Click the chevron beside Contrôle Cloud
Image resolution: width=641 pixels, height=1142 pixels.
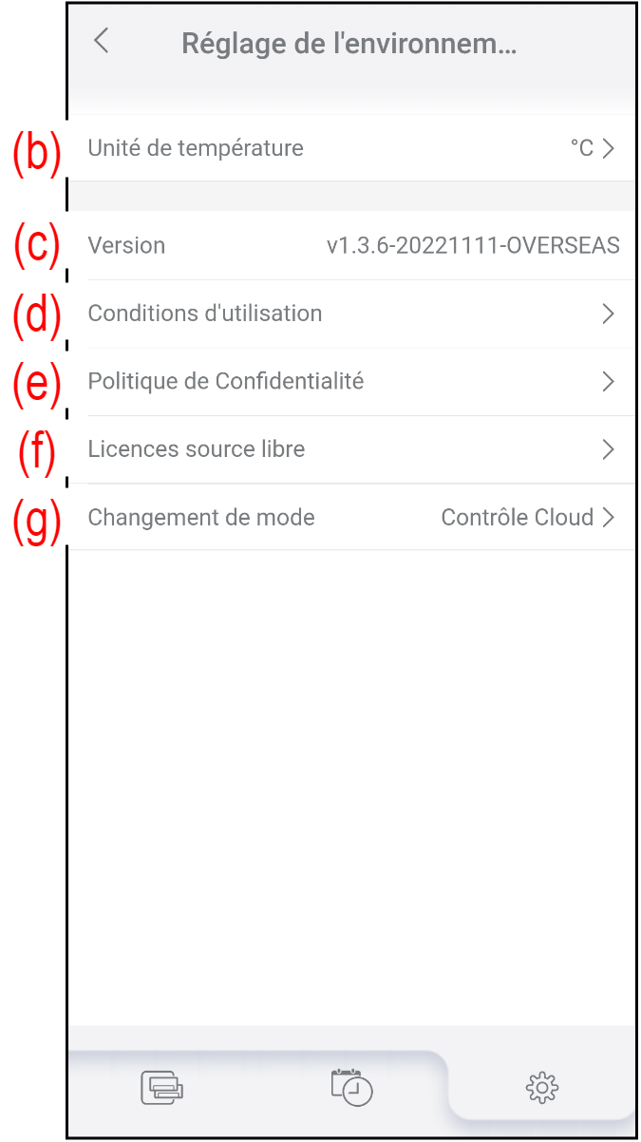(x=609, y=518)
